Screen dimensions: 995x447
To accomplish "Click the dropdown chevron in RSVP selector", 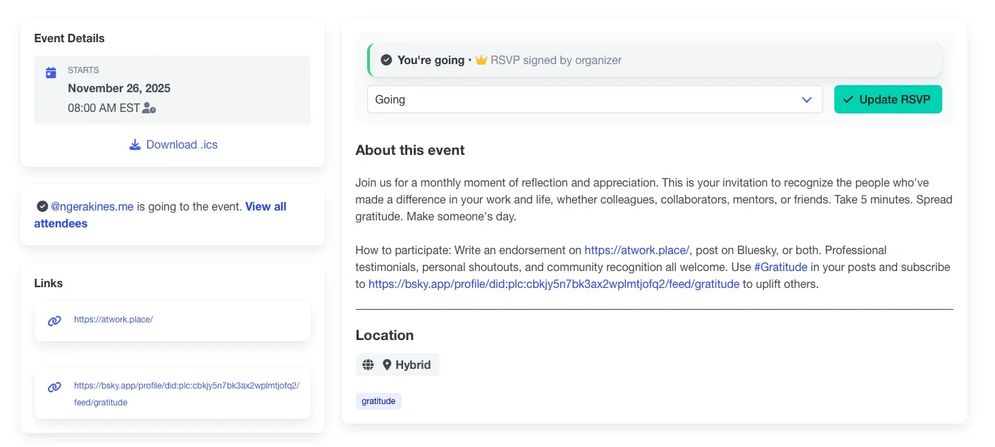I will pyautogui.click(x=807, y=100).
